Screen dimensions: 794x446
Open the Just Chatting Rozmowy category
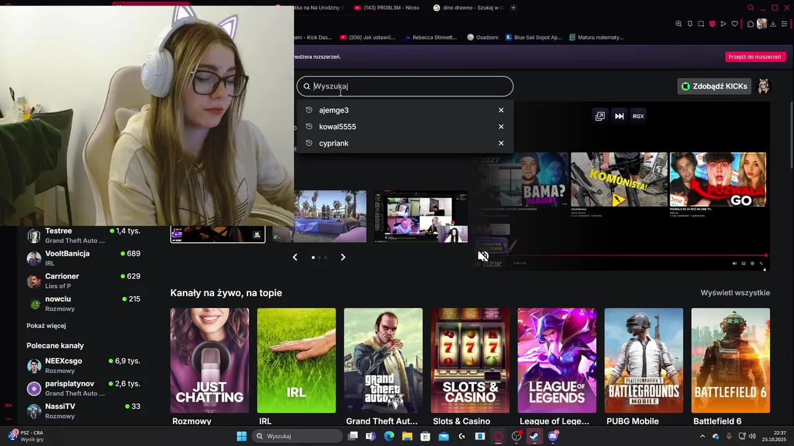click(x=210, y=361)
